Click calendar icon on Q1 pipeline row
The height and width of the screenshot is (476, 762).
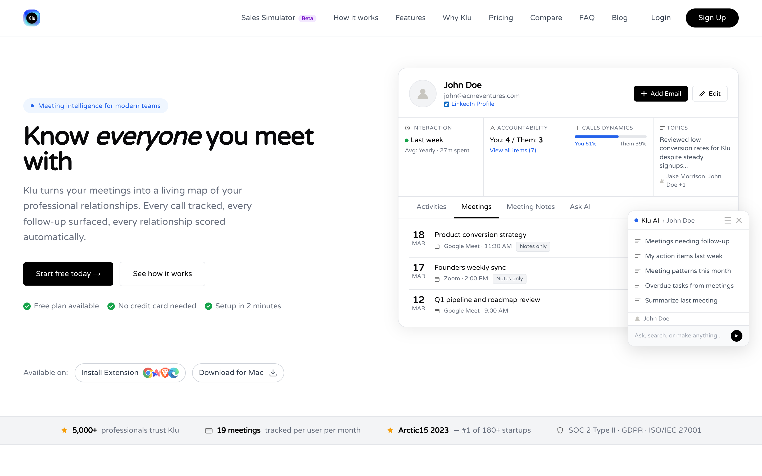437,311
